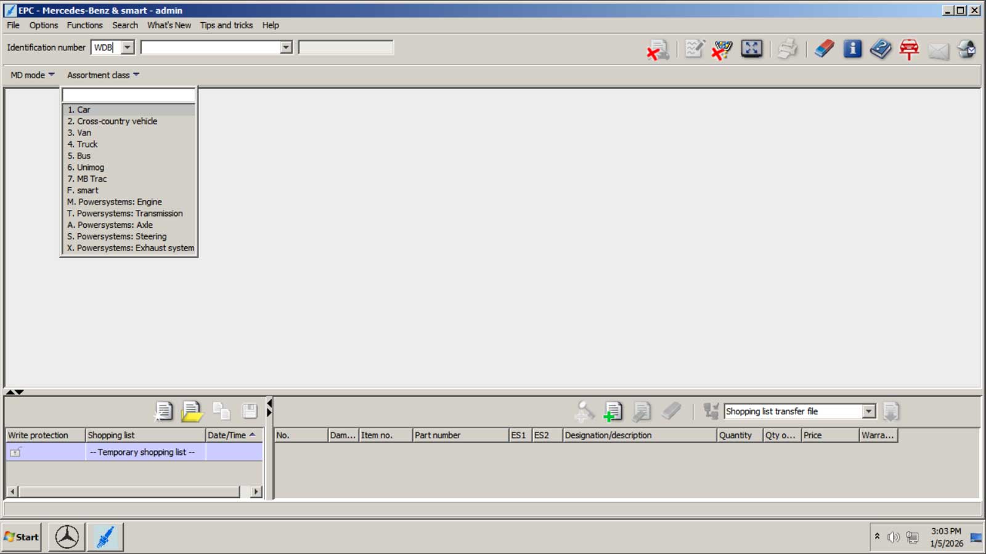Open the blue information icon
This screenshot has width=986, height=554.
pos(852,49)
